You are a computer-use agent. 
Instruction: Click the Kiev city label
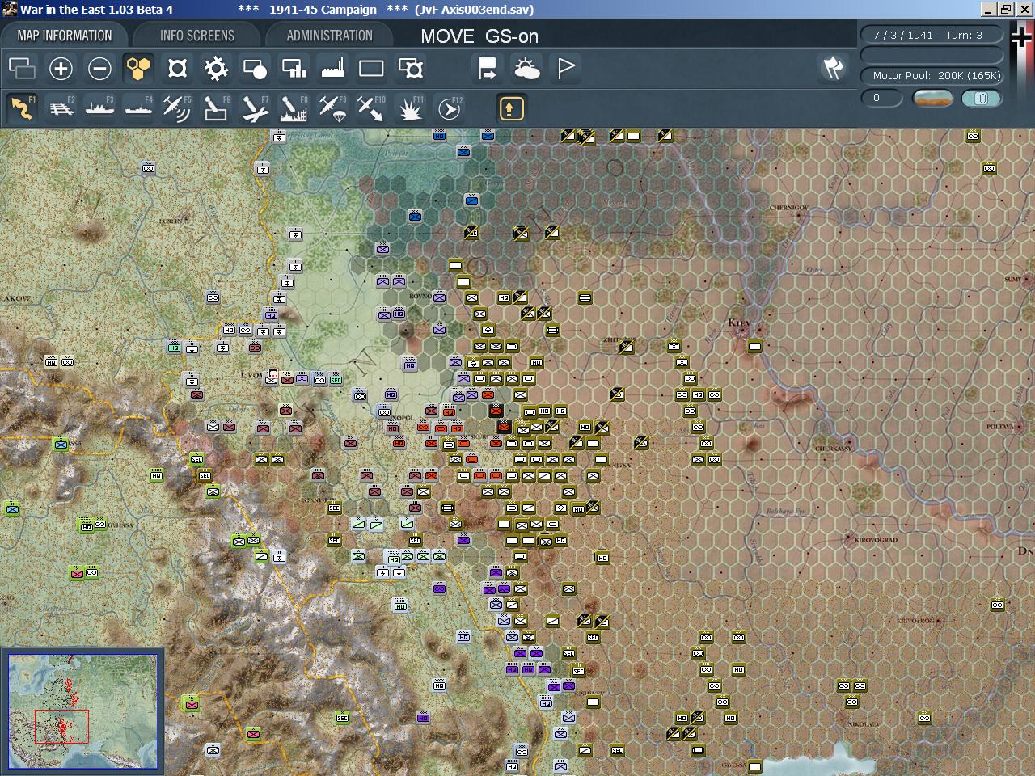[739, 323]
